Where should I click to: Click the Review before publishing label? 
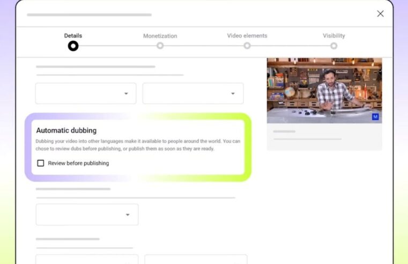tap(78, 163)
